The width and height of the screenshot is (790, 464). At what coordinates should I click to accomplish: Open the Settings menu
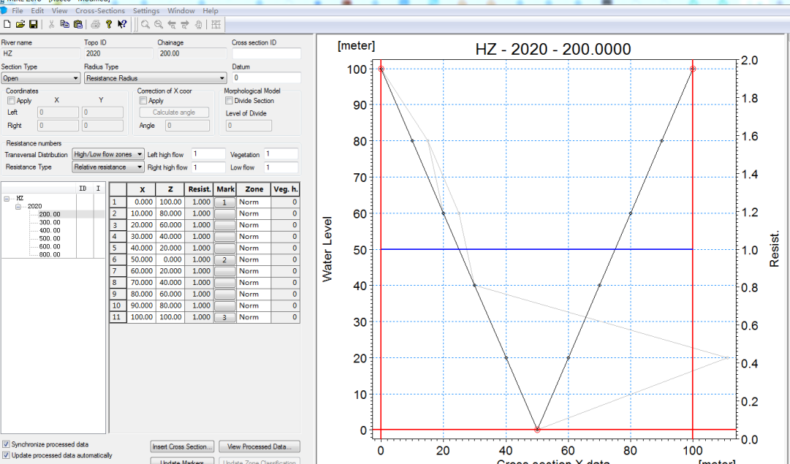coord(146,10)
